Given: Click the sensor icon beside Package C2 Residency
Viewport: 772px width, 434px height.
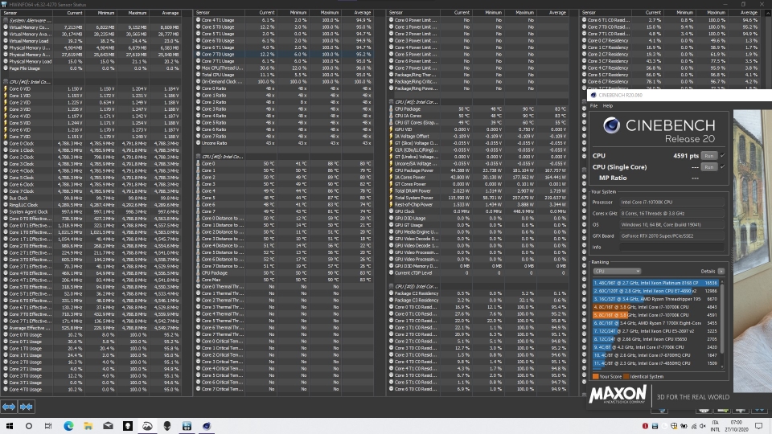Looking at the screenshot, I should pyautogui.click(x=391, y=293).
